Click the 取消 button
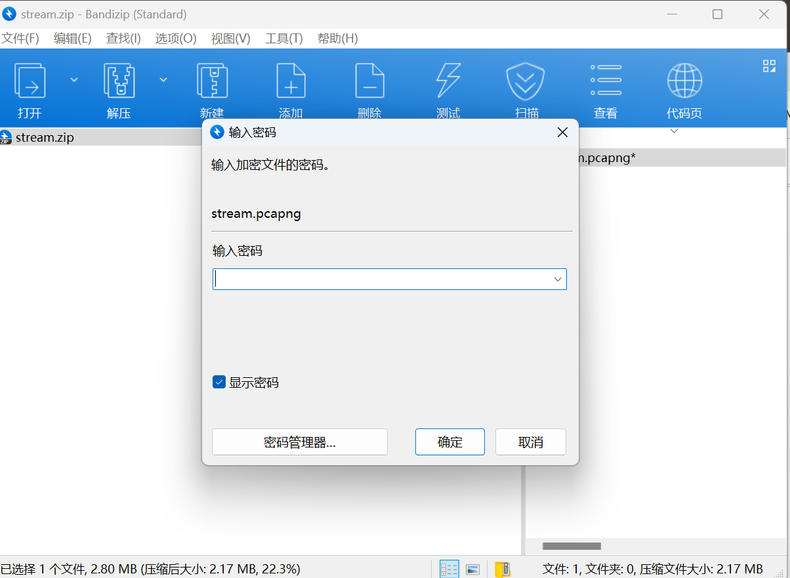790x578 pixels. click(531, 442)
